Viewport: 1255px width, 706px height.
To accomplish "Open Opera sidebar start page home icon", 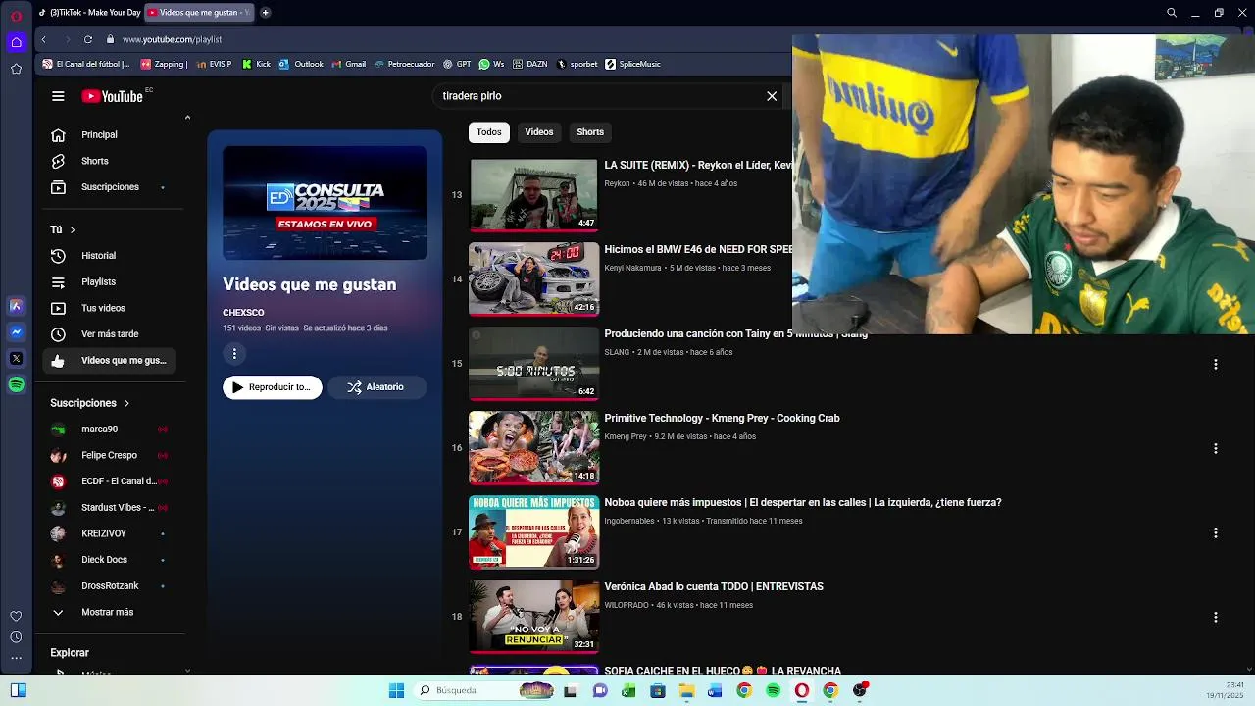I will click(16, 42).
